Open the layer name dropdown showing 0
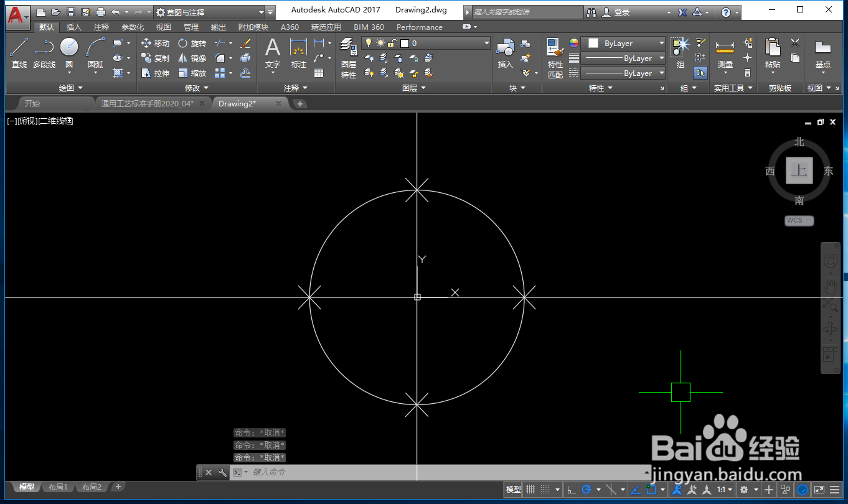 pos(426,43)
